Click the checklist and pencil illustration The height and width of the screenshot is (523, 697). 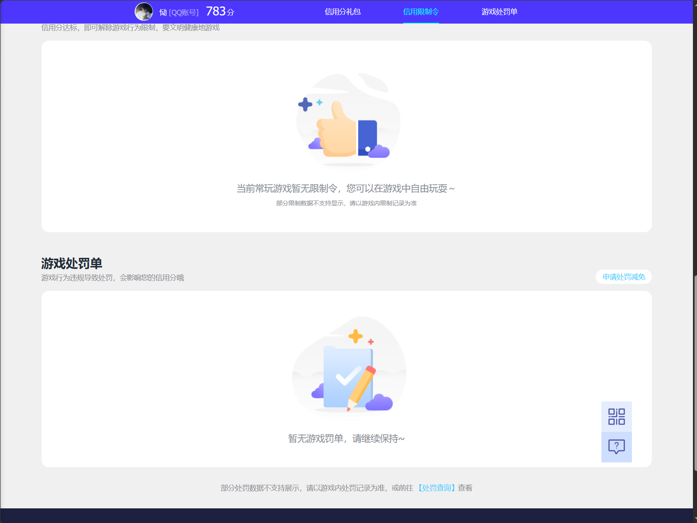coord(349,367)
